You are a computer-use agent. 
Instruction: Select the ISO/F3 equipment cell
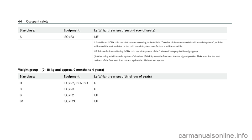pos(69,37)
